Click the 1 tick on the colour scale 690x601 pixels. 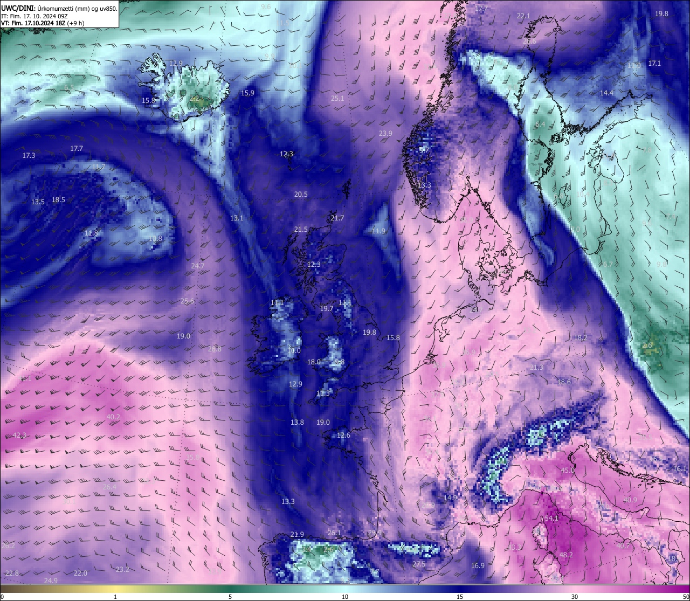pyautogui.click(x=115, y=597)
